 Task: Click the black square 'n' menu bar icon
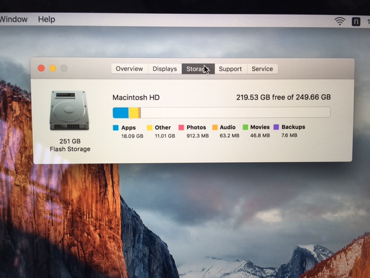355,21
